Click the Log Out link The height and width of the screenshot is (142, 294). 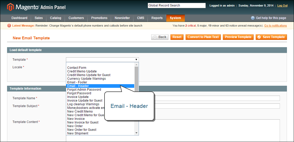pos(282,6)
